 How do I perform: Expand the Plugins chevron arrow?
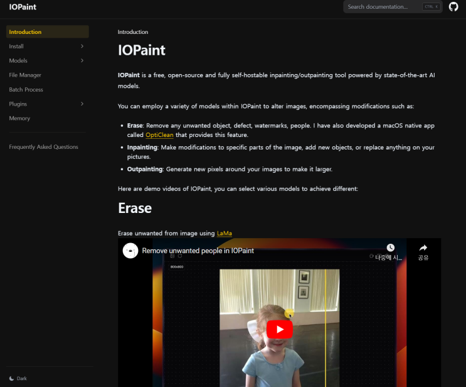[82, 104]
